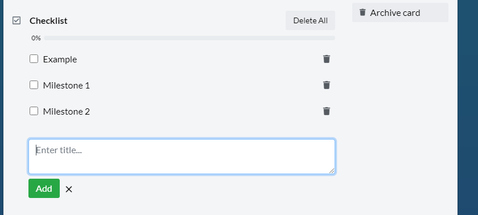The image size is (478, 215).
Task: Mark Milestone 2 as complete
Action: point(34,111)
